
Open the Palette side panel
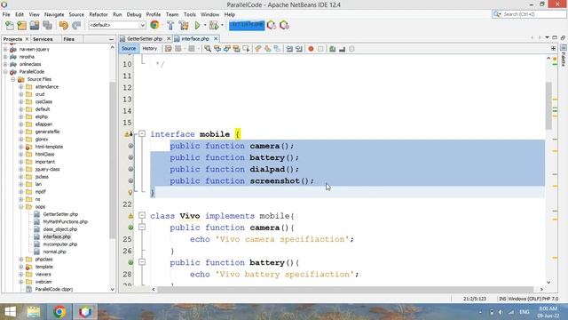pyautogui.click(x=564, y=56)
